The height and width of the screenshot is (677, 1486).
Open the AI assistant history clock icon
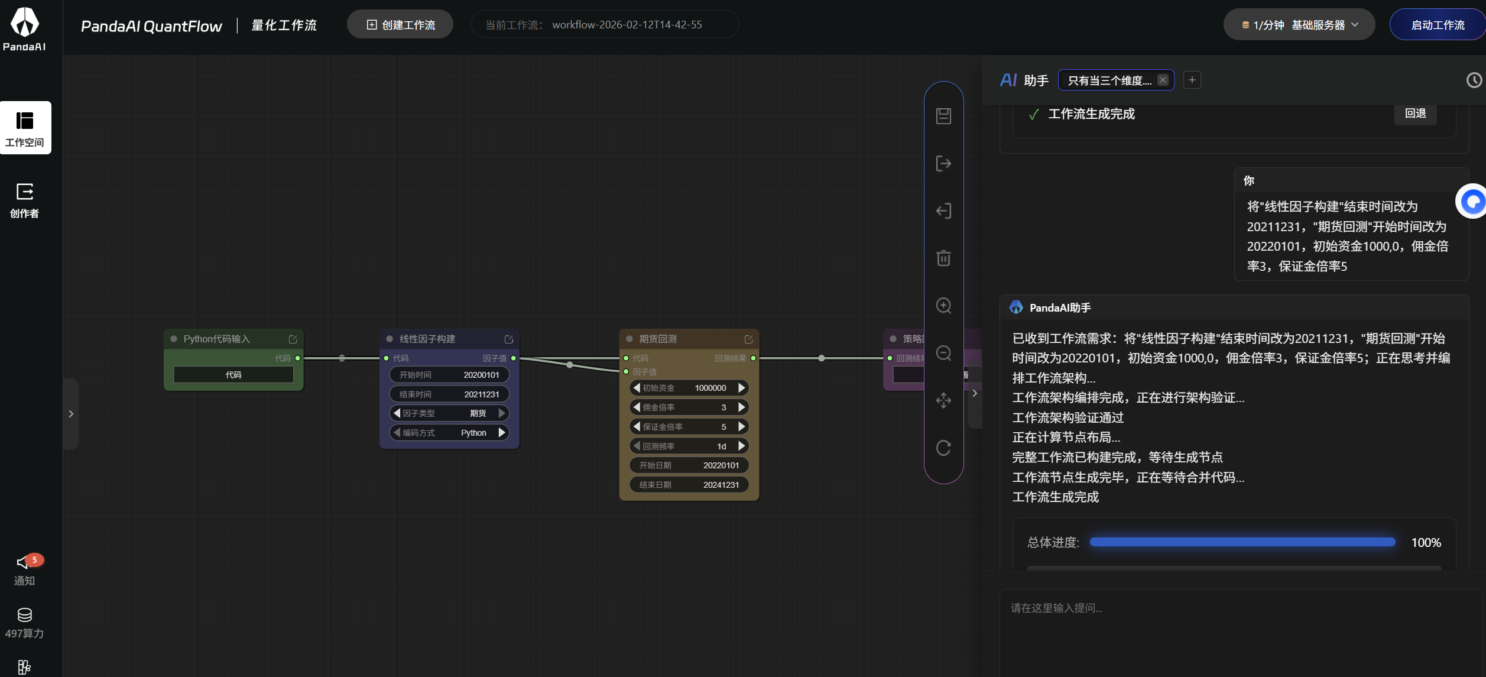[1474, 80]
